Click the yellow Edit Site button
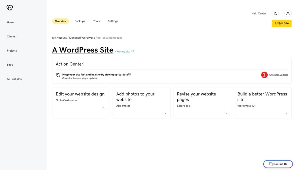 (x=281, y=24)
